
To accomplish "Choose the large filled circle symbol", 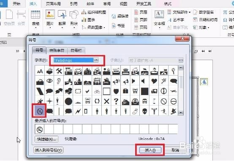I will pyautogui.click(x=68, y=101).
